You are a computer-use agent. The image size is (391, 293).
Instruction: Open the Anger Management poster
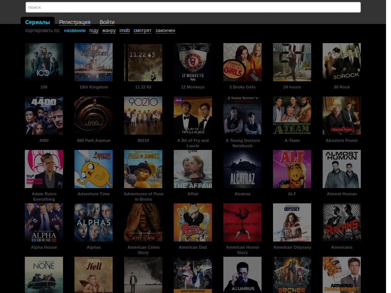(x=143, y=275)
